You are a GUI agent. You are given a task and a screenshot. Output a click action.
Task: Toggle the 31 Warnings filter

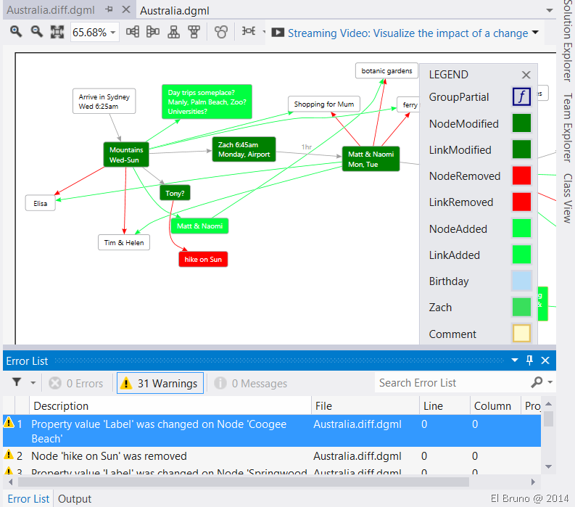tap(160, 383)
